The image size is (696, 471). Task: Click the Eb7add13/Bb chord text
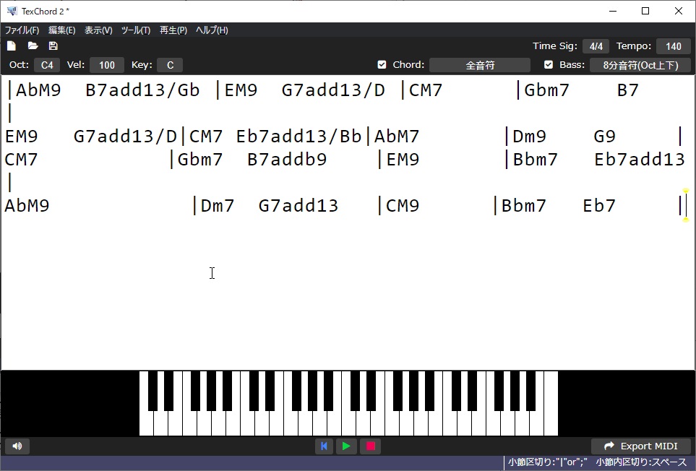[298, 137]
